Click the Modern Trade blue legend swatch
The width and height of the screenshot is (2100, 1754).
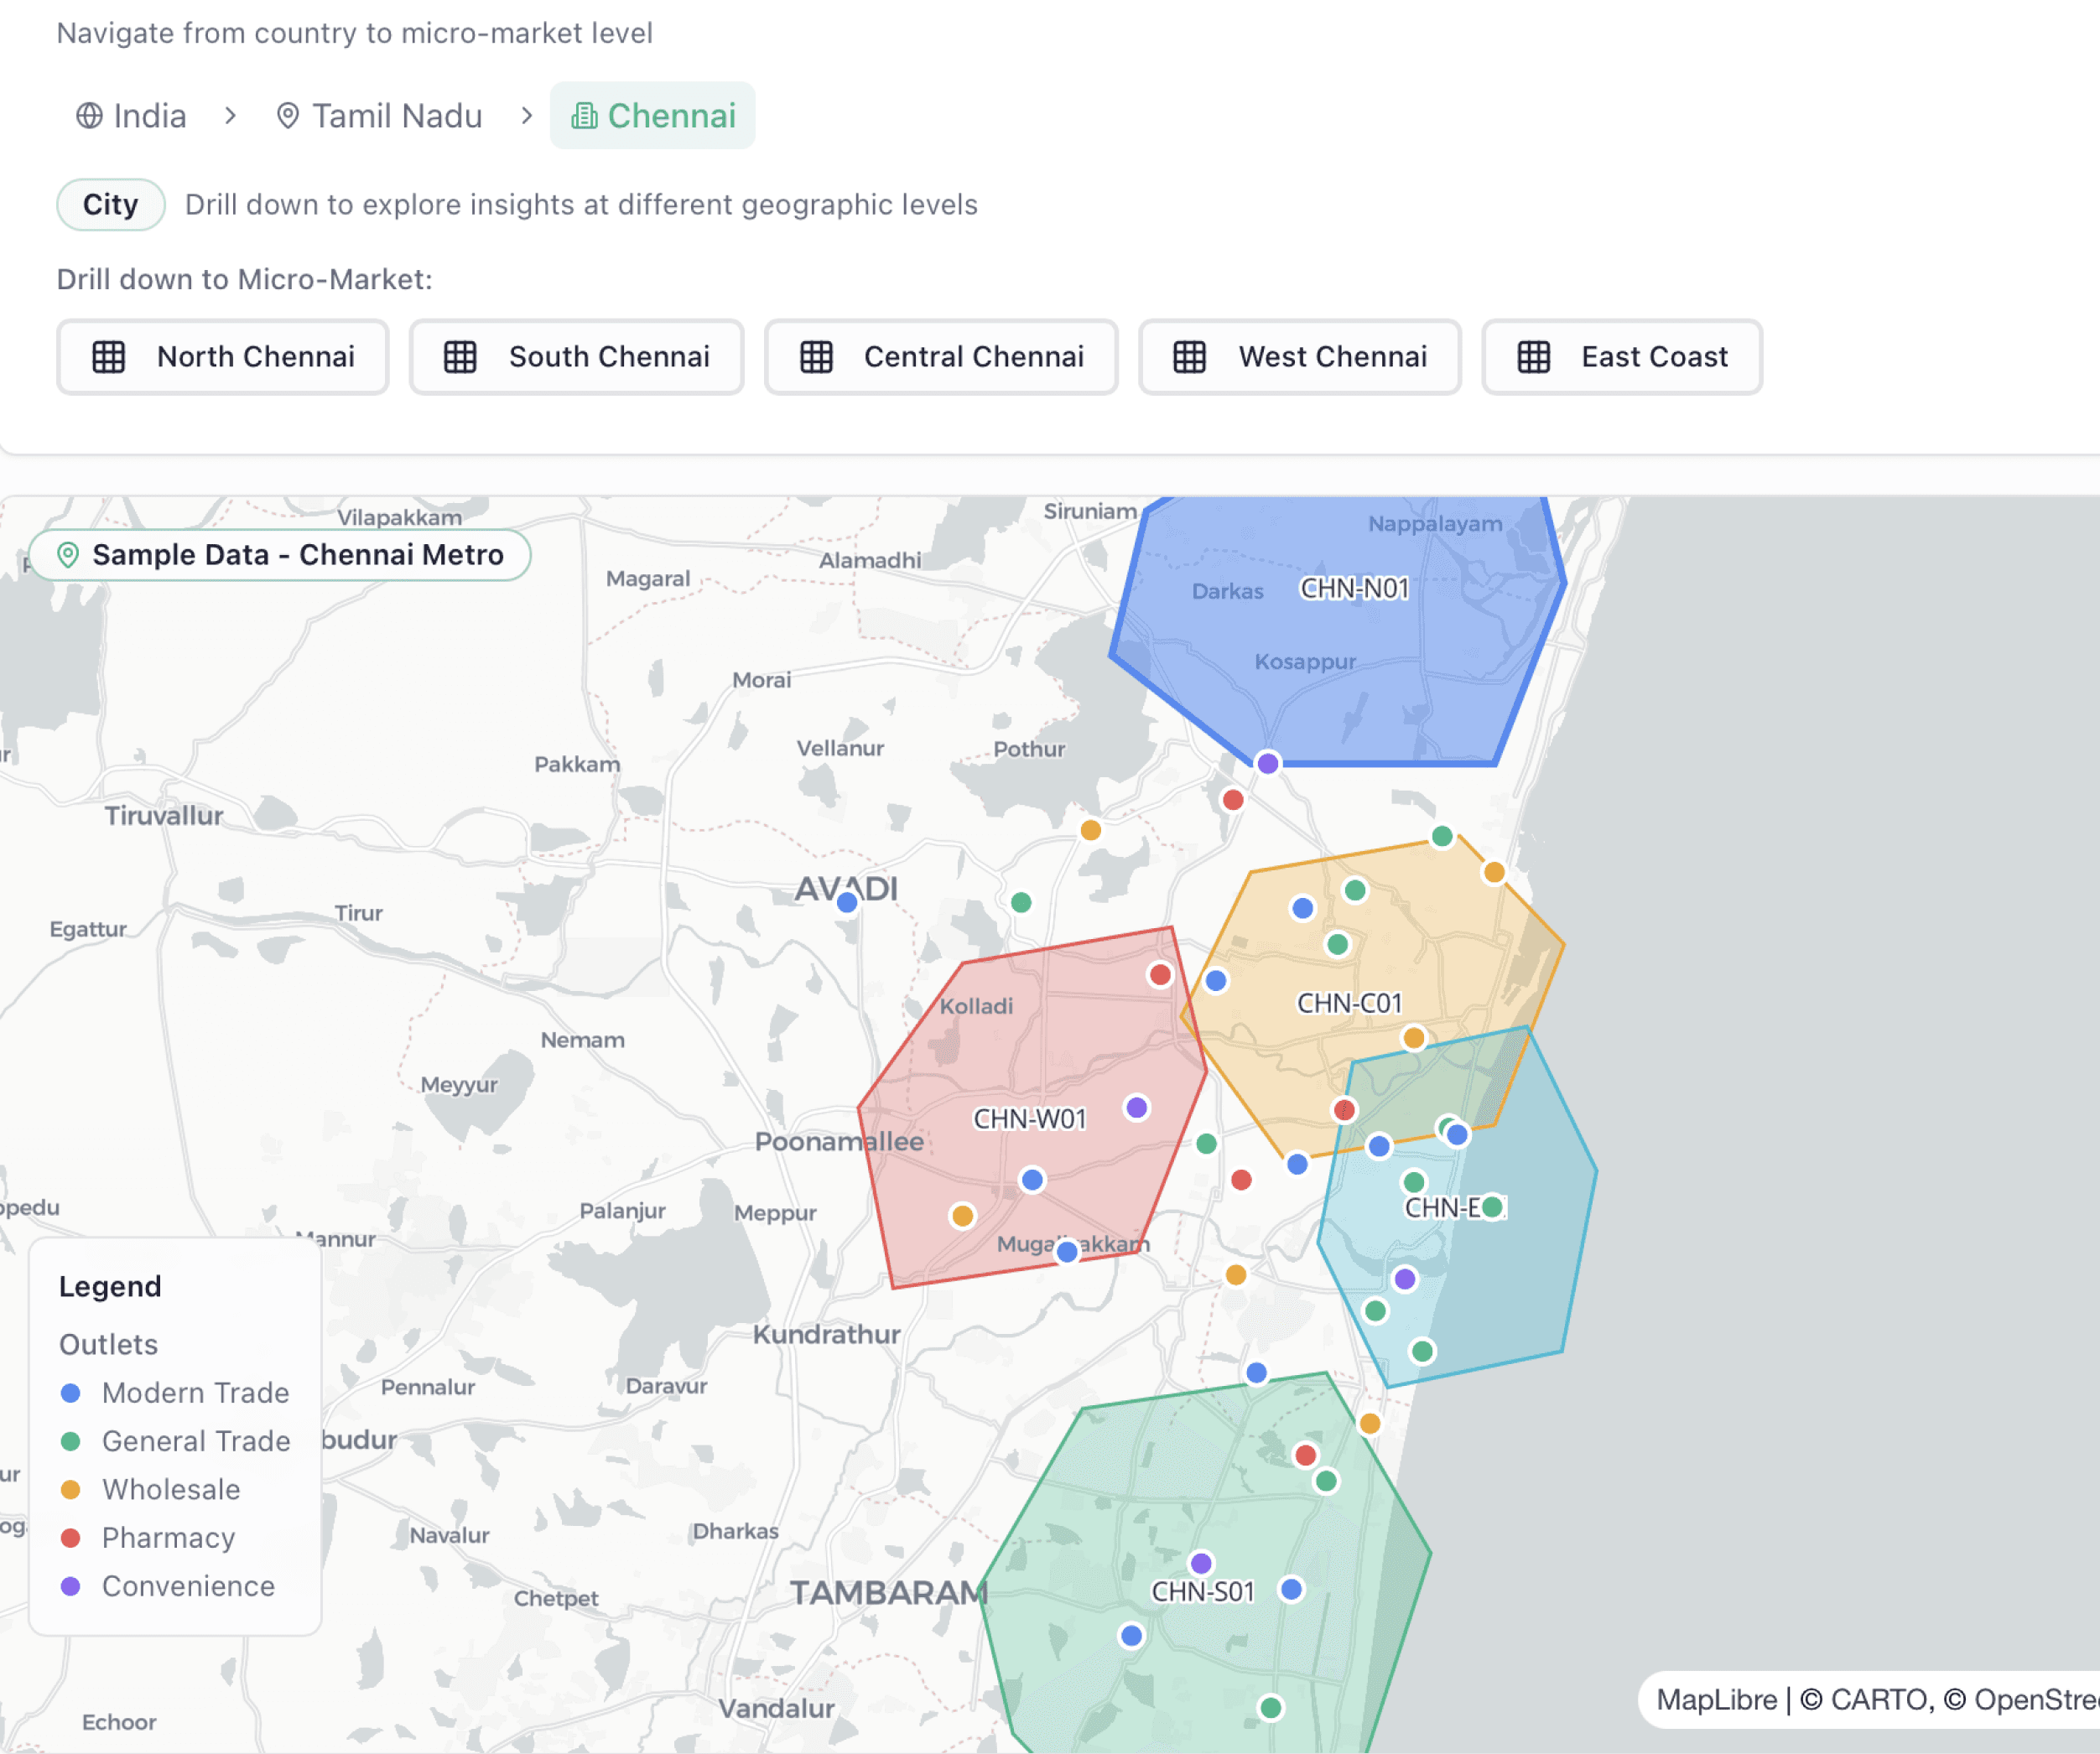point(71,1393)
